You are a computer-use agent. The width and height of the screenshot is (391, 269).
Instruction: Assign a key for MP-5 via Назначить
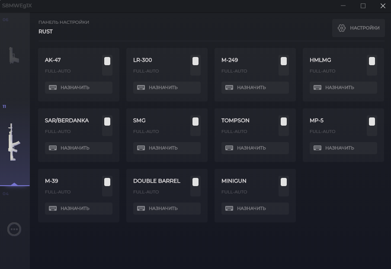tap(343, 148)
